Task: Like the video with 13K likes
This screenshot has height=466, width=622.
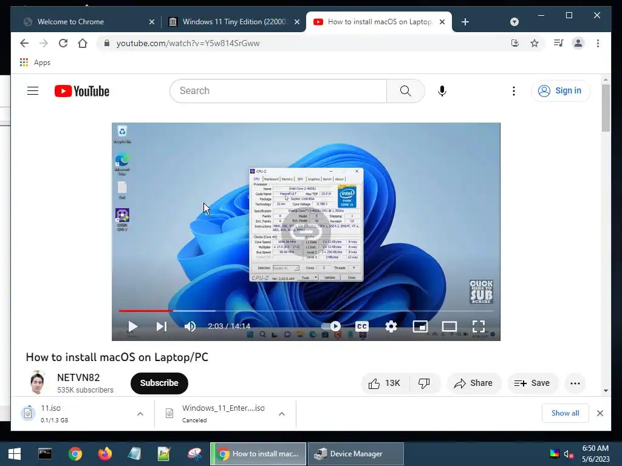Action: [384, 383]
